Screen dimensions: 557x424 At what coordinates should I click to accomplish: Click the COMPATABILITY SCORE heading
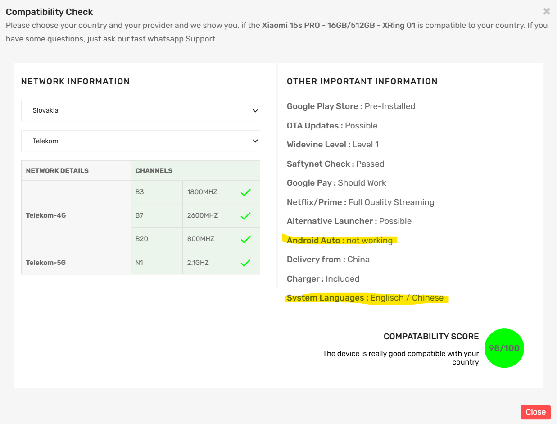point(431,337)
